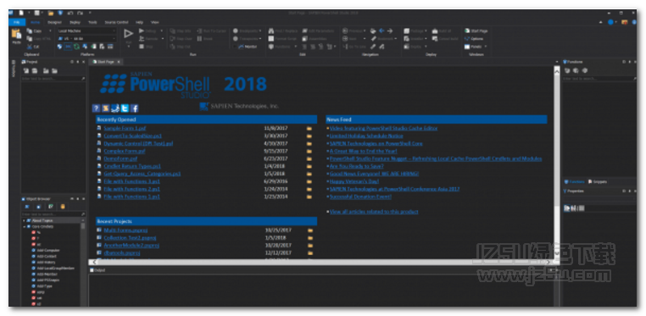Open folder icon beside DemoForm.psf
The image size is (646, 316).
click(x=309, y=158)
